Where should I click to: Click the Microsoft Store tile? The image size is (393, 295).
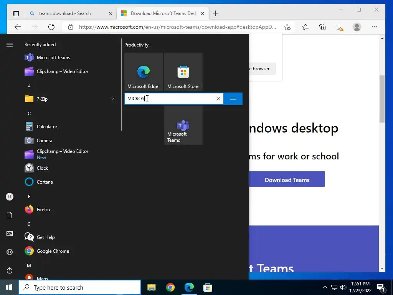(183, 72)
